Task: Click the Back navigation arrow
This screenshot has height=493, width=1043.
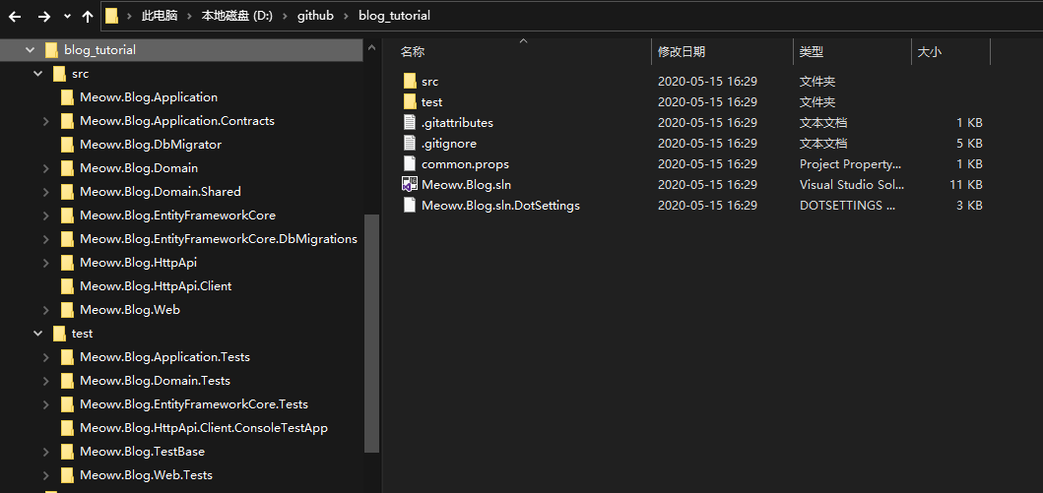Action: 15,17
